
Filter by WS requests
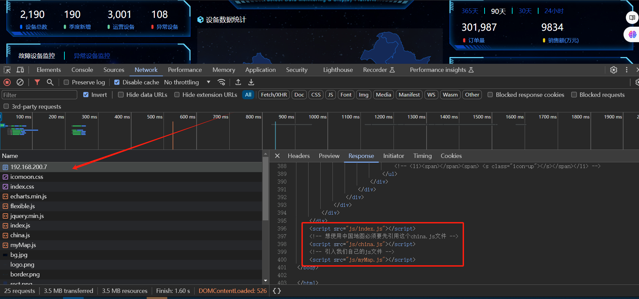point(431,95)
